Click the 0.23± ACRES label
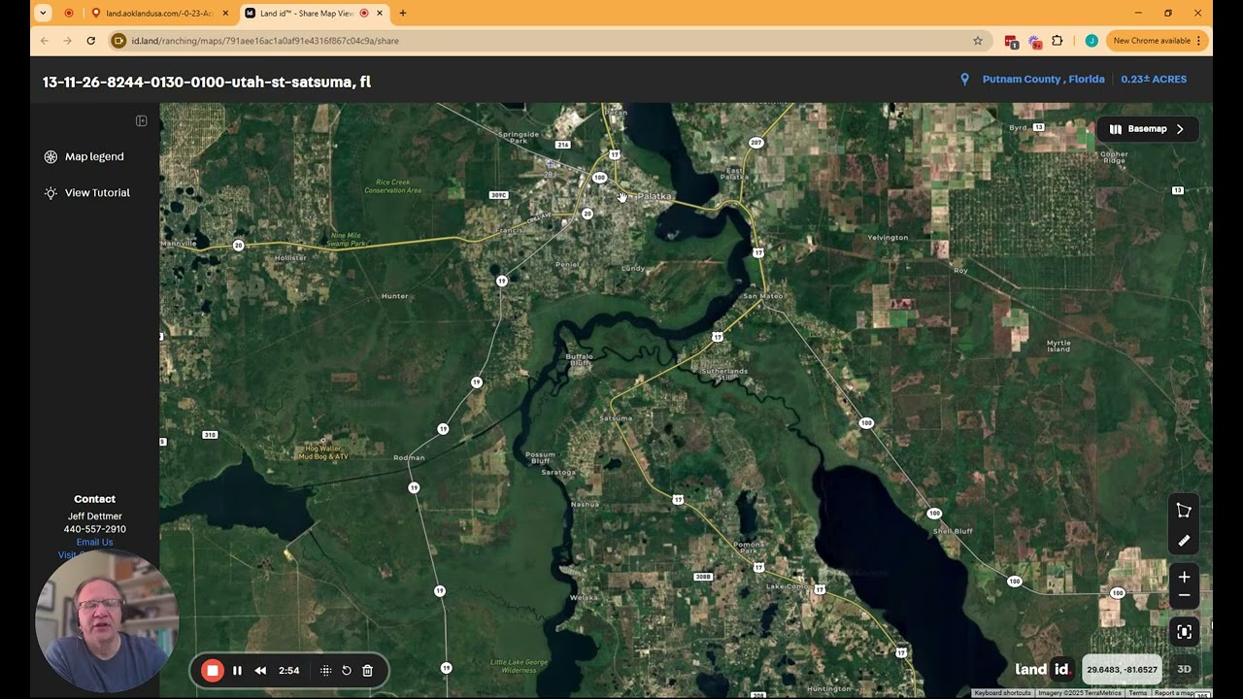The image size is (1243, 699). tap(1154, 80)
